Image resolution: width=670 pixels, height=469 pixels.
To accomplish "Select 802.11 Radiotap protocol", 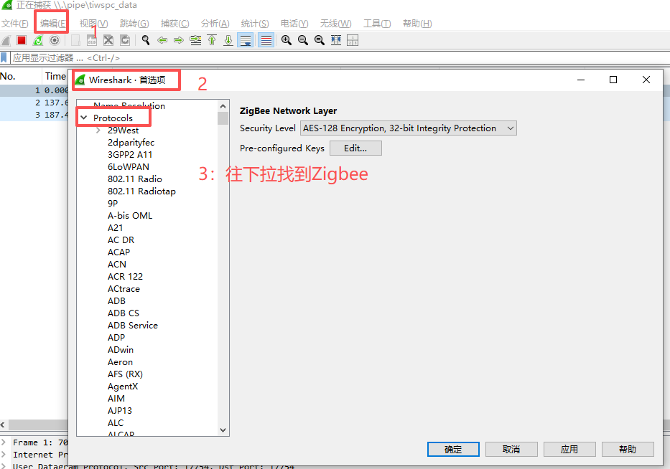I will coord(141,191).
